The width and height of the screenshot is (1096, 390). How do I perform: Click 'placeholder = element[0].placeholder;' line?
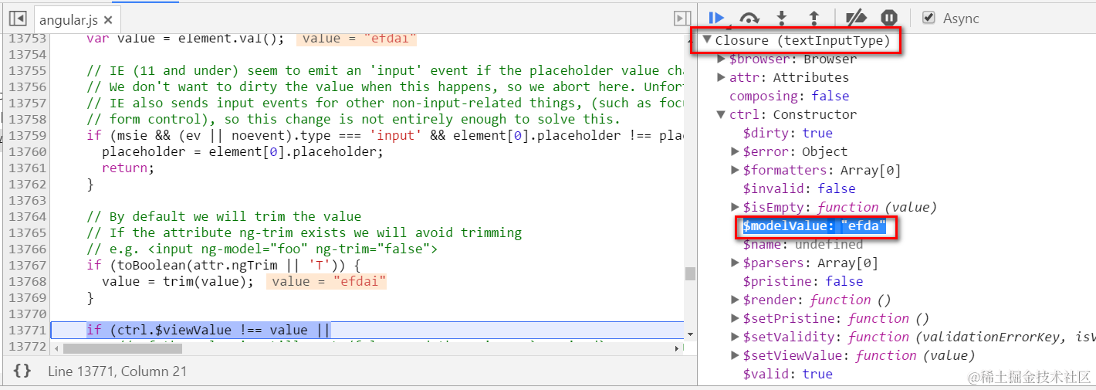[x=242, y=151]
